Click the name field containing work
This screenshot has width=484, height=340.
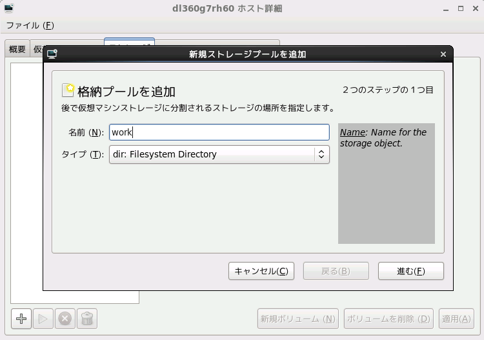pos(219,132)
